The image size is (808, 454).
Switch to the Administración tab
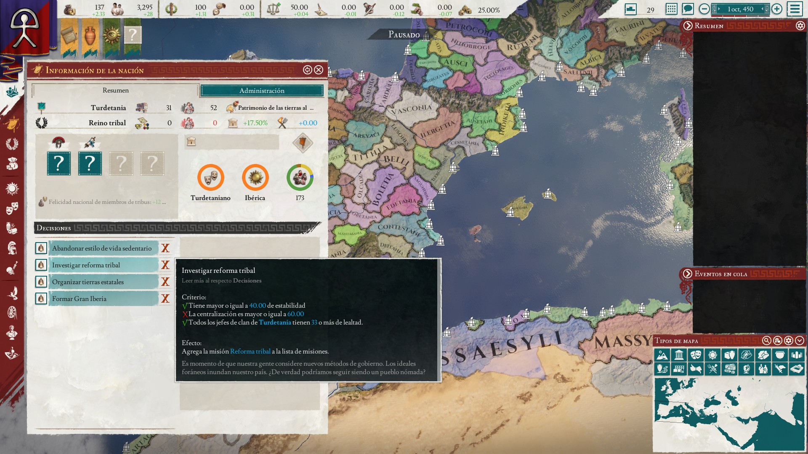pyautogui.click(x=262, y=91)
